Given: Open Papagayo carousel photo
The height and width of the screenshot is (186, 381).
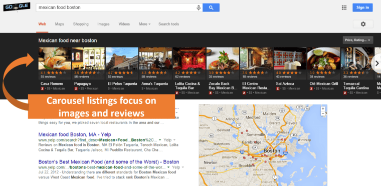Looking at the screenshot, I should coord(88,58).
